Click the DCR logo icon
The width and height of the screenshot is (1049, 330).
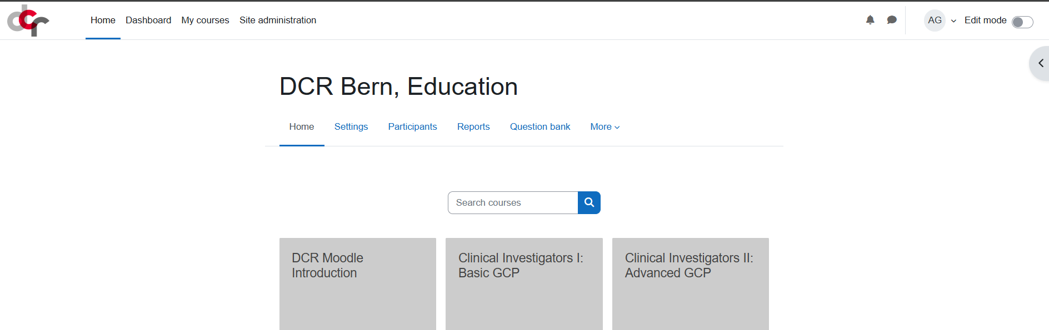28,21
